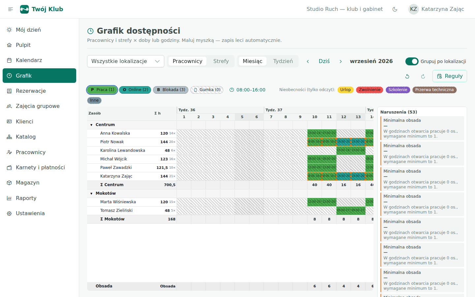Click the Zajęcia grupowe group icon

coord(9,106)
